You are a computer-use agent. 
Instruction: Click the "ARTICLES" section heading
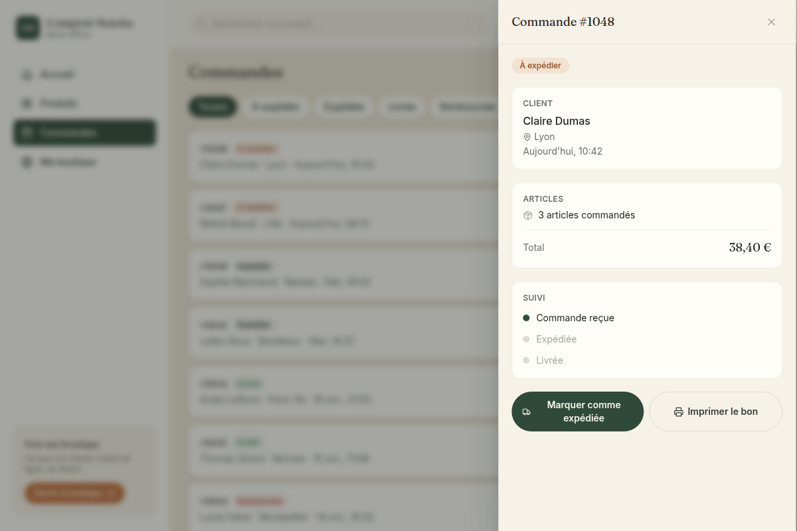point(543,199)
